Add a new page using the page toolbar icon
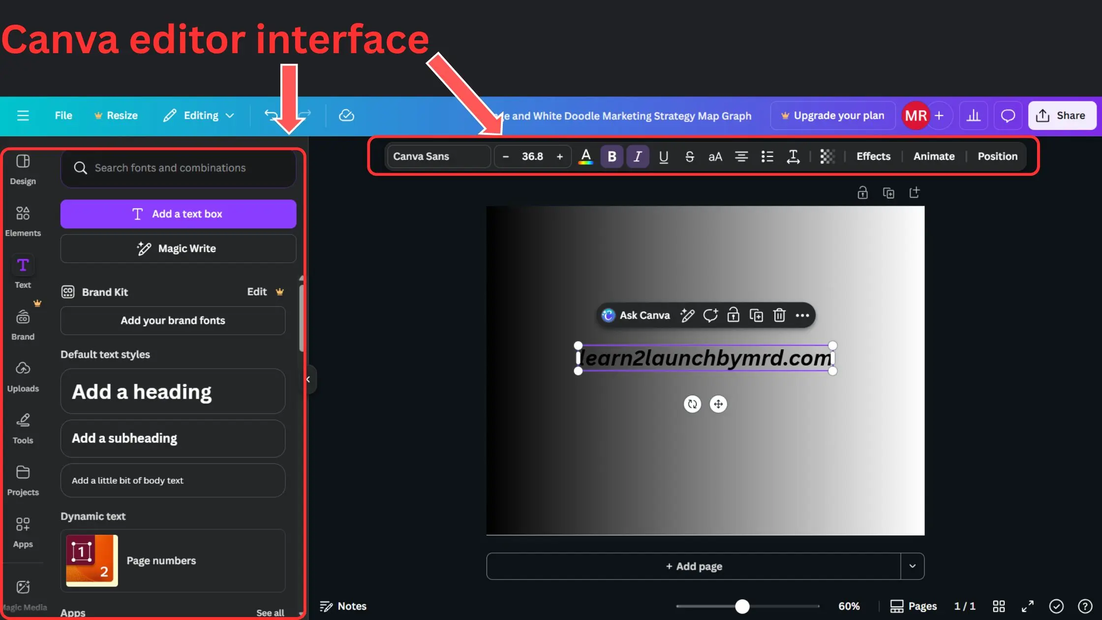Viewport: 1102px width, 620px height. 914,192
